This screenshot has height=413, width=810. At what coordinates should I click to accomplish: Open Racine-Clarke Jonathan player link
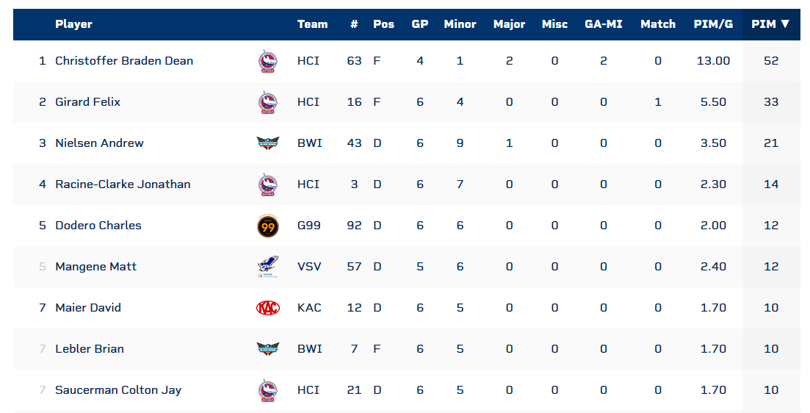coord(123,184)
